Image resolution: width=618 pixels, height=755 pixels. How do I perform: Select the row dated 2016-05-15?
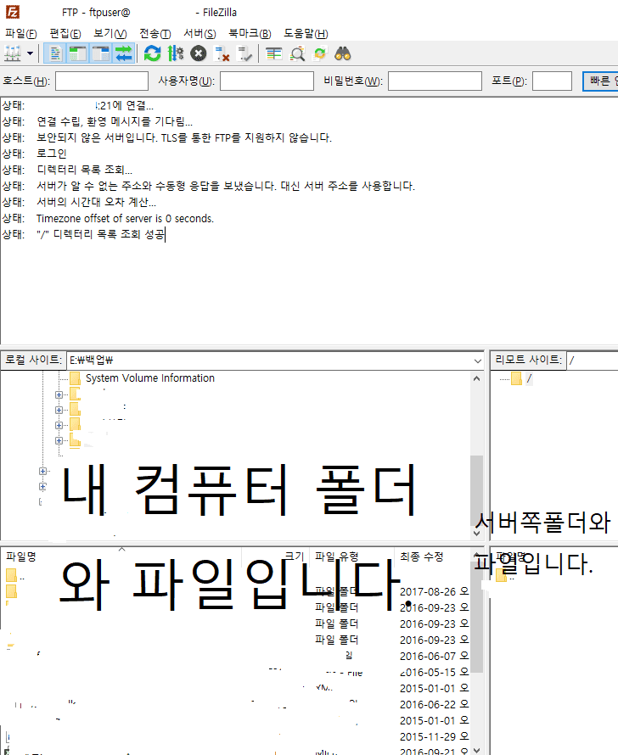point(235,672)
